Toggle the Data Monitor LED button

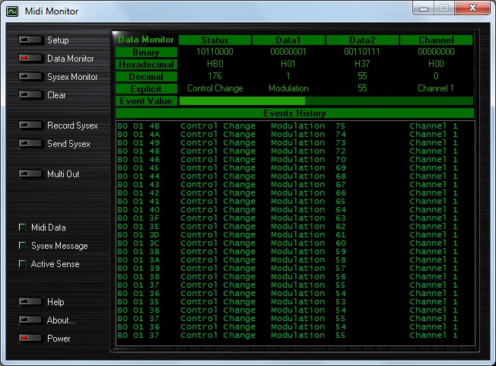click(30, 58)
